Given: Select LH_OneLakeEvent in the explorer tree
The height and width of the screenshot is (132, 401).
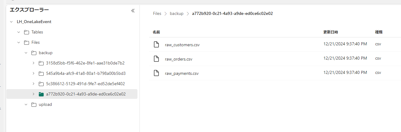Looking at the screenshot, I should (34, 22).
